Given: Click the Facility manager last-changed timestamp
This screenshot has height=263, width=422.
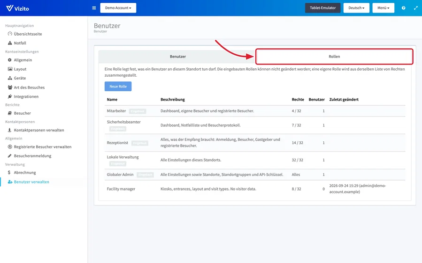Looking at the screenshot, I should point(357,189).
